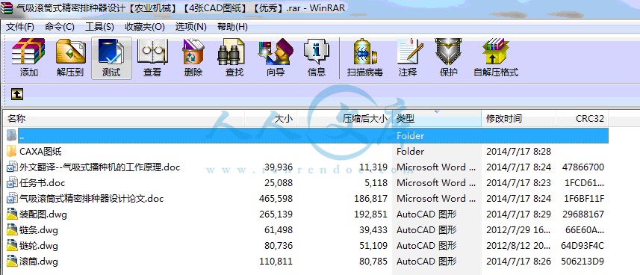Open the 收藏夹(O) menu
Image resolution: width=640 pixels, height=275 pixels.
(x=144, y=27)
